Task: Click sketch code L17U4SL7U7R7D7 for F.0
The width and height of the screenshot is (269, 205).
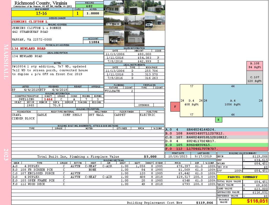Action: click(202, 149)
